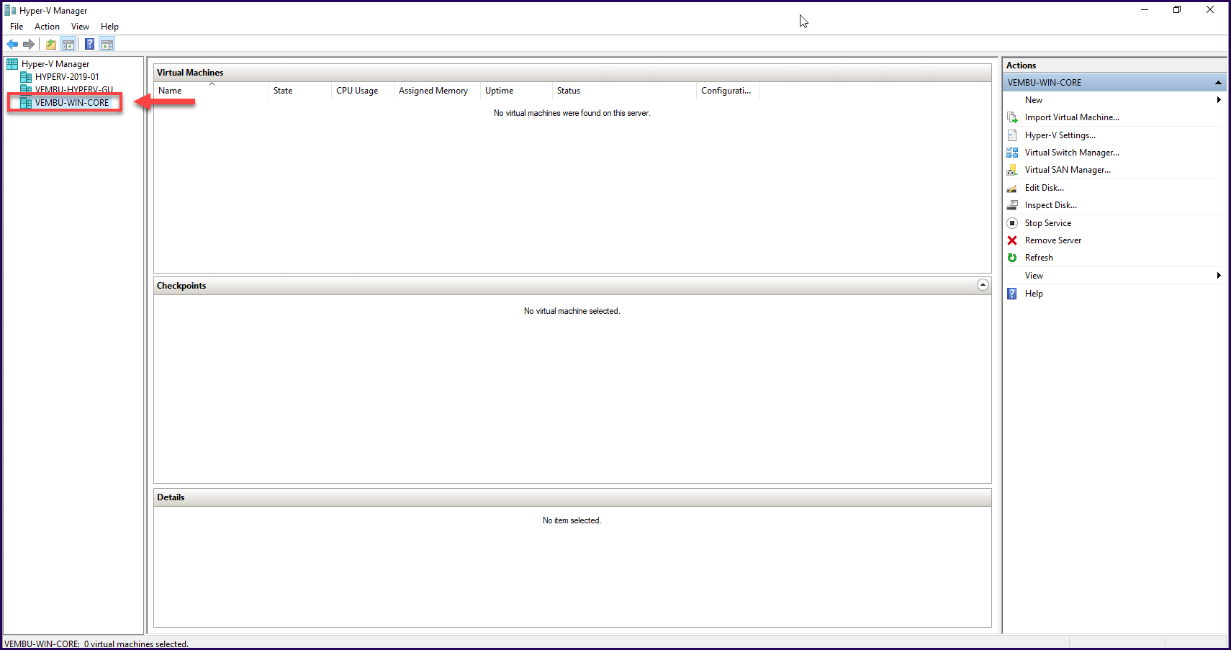Sort by Status column header
The height and width of the screenshot is (650, 1231).
pos(624,91)
